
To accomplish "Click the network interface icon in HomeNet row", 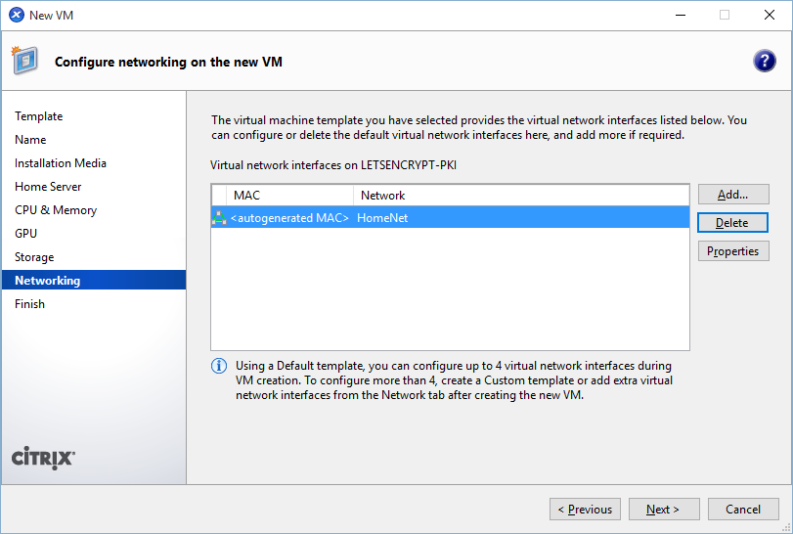I will click(x=219, y=218).
